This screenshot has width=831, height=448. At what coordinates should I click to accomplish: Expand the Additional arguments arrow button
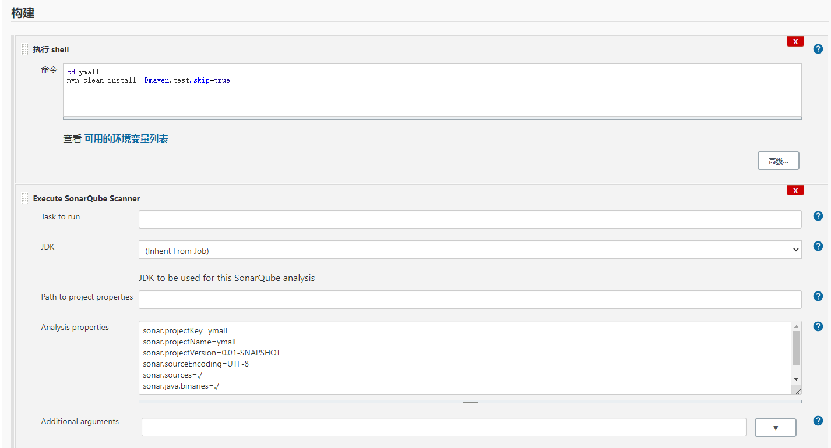tap(775, 428)
